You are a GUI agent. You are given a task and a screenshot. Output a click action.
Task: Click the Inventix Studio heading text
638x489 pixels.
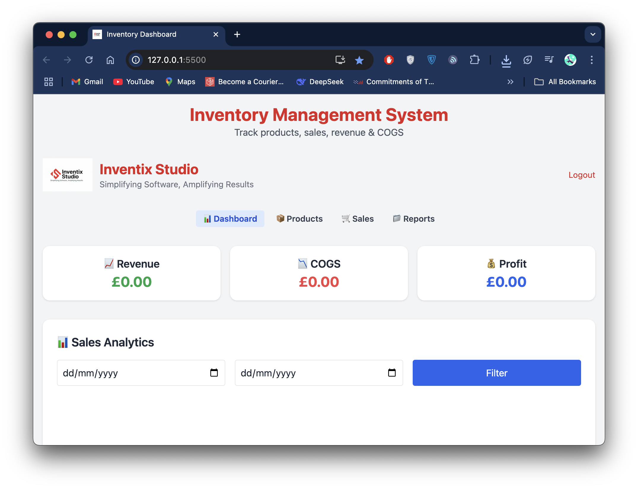coord(149,170)
